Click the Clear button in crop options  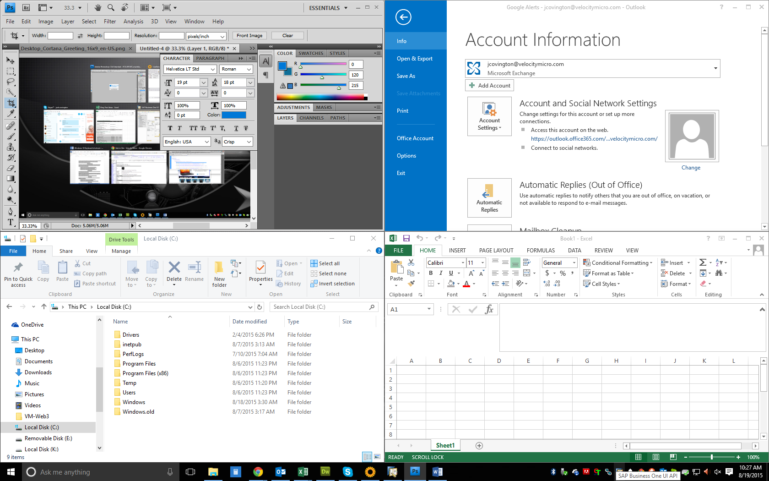pyautogui.click(x=287, y=36)
